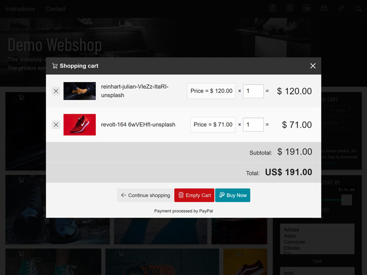The image size is (367, 275).
Task: Click the Buy Now PayPal button
Action: (233, 195)
